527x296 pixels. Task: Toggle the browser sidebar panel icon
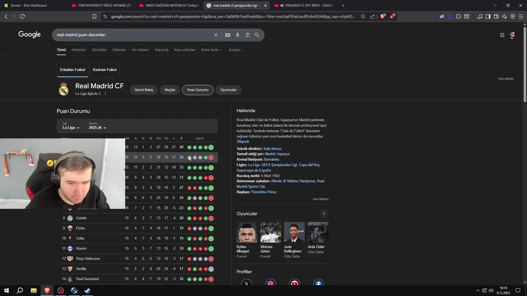[488, 16]
